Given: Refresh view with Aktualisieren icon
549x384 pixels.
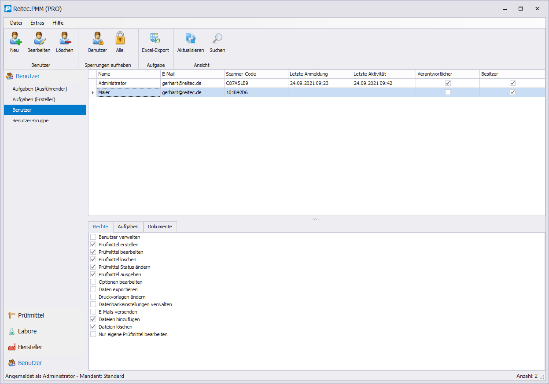Looking at the screenshot, I should click(x=190, y=39).
